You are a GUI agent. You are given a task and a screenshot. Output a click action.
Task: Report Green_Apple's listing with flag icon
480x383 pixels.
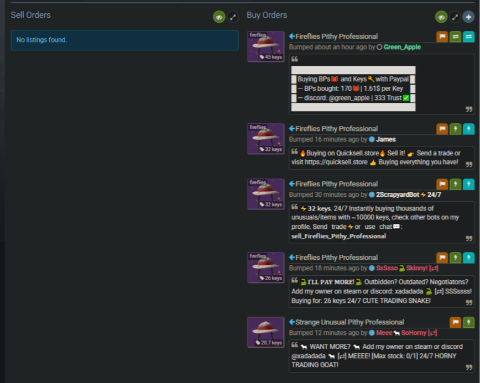coord(442,36)
